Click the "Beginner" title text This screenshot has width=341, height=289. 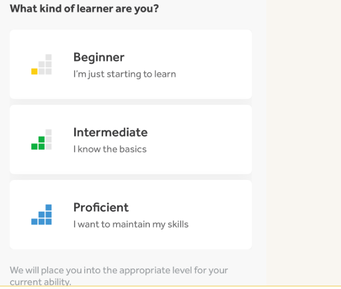click(99, 57)
